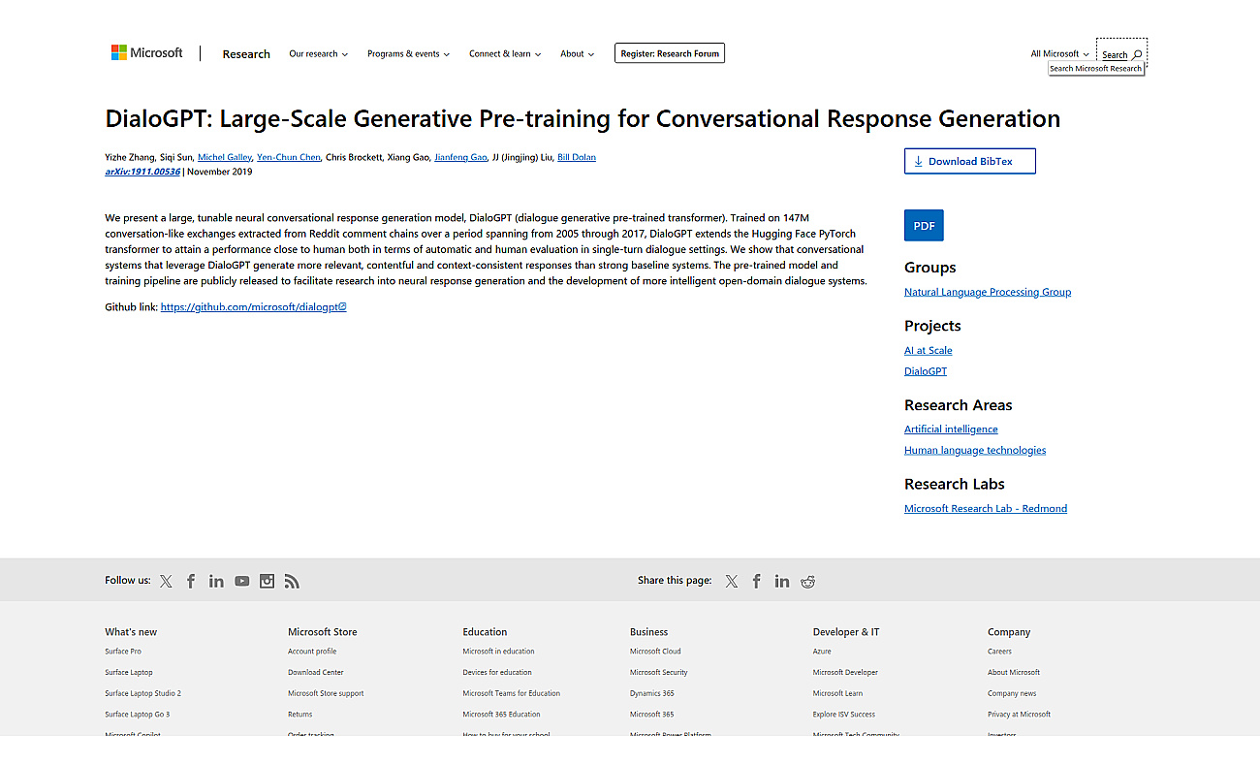The height and width of the screenshot is (764, 1260).
Task: Open the All Microsoft dropdown
Action: 1060,54
